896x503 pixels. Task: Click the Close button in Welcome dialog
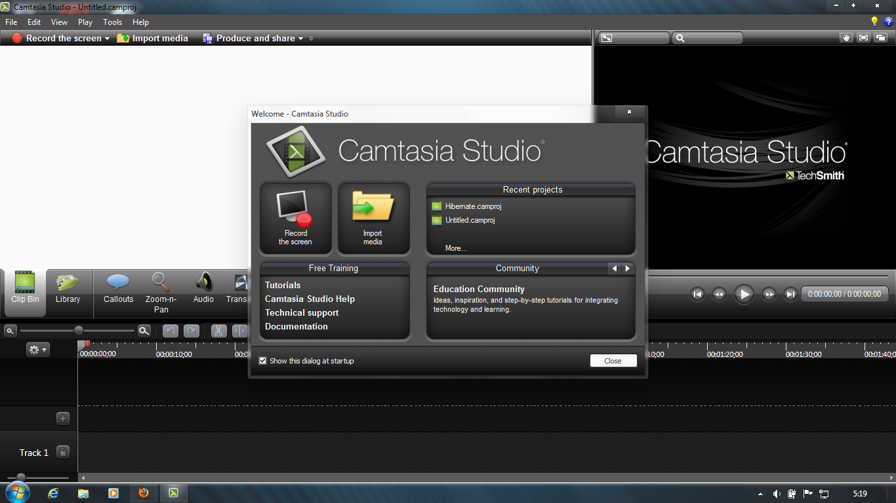coord(613,361)
